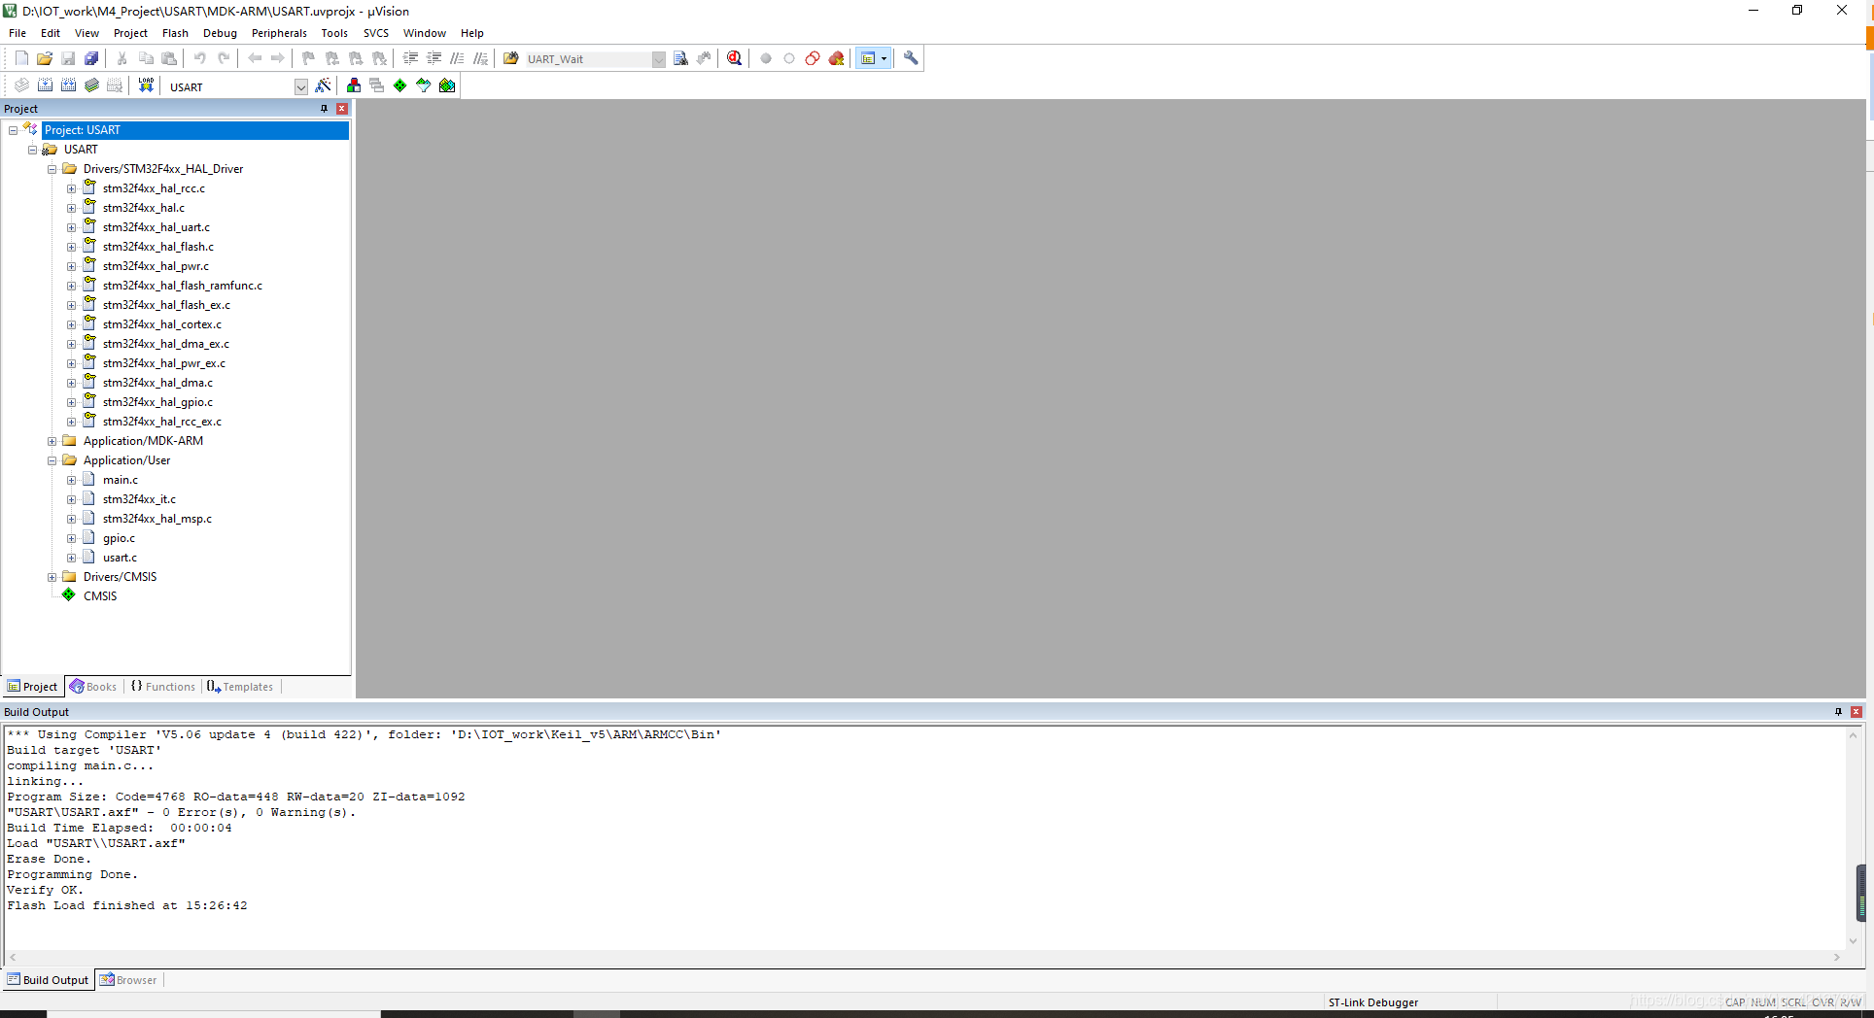This screenshot has width=1874, height=1018.
Task: Navigate forward with the right arrow icon
Action: (x=278, y=58)
